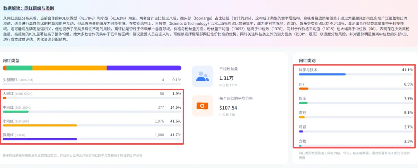Click the 微网红 purple progress bar
Image resolution: width=418 pixels, height=168 pixels.
click(40, 139)
